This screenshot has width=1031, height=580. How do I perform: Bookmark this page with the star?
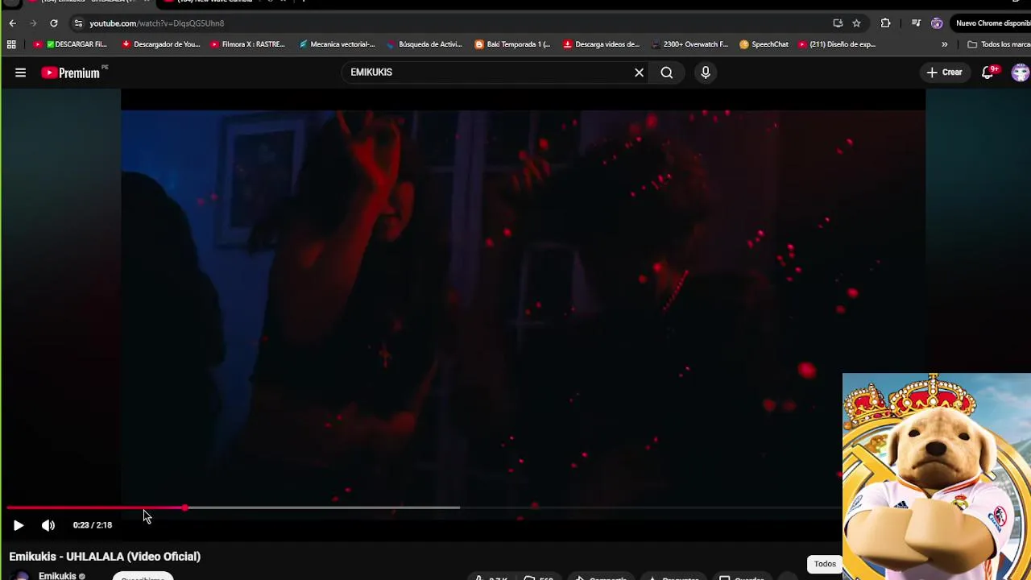click(856, 23)
